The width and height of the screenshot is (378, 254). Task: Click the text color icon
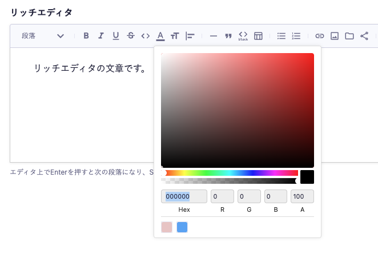pyautogui.click(x=160, y=36)
